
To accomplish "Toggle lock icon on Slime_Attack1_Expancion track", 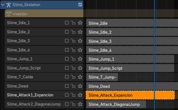I will 73,95.
